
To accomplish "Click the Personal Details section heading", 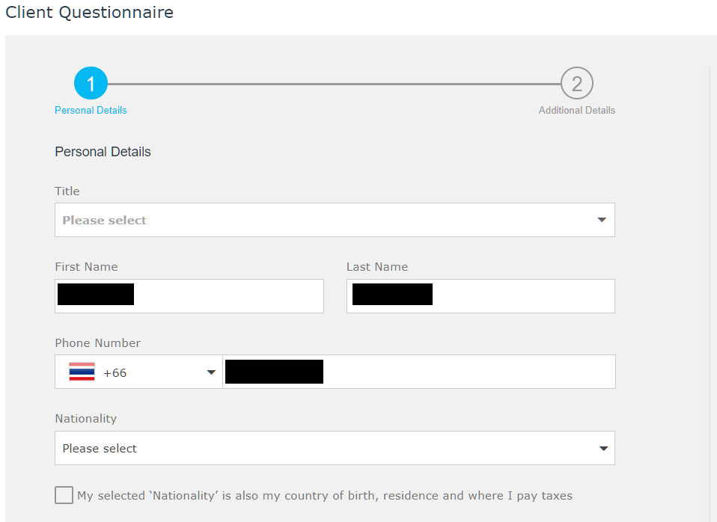I will tap(103, 152).
